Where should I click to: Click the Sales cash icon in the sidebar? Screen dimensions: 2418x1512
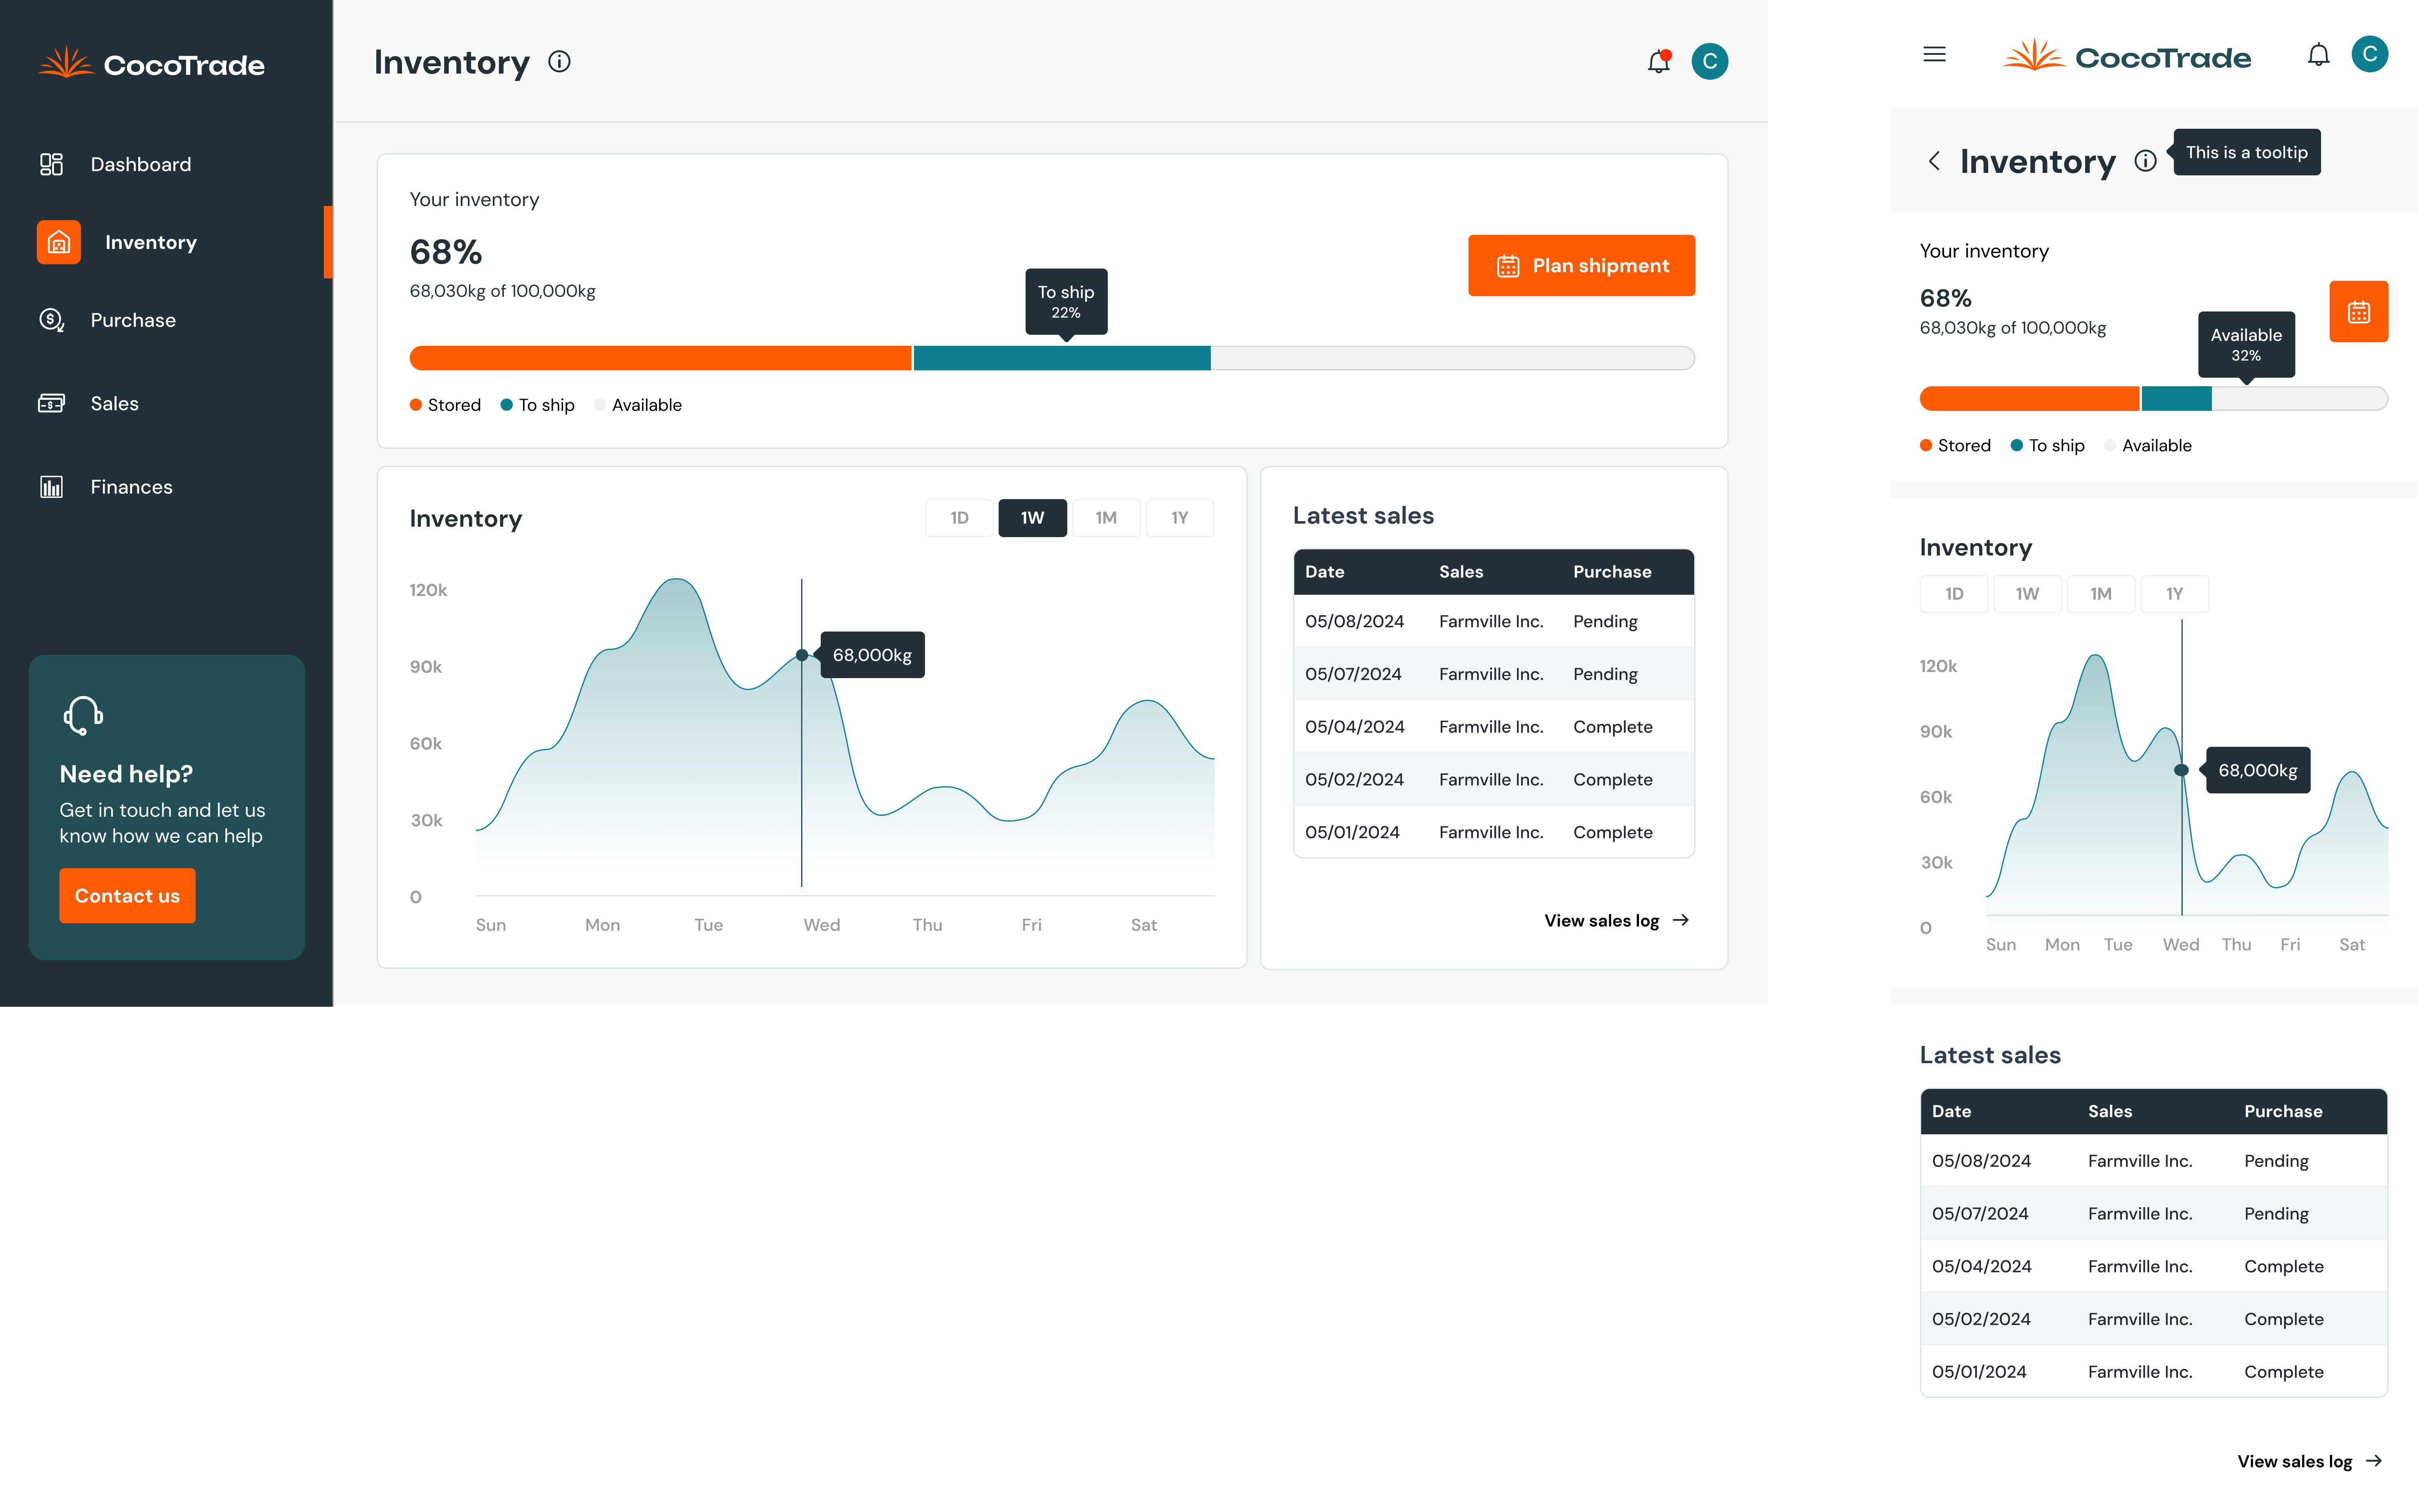pyautogui.click(x=51, y=403)
